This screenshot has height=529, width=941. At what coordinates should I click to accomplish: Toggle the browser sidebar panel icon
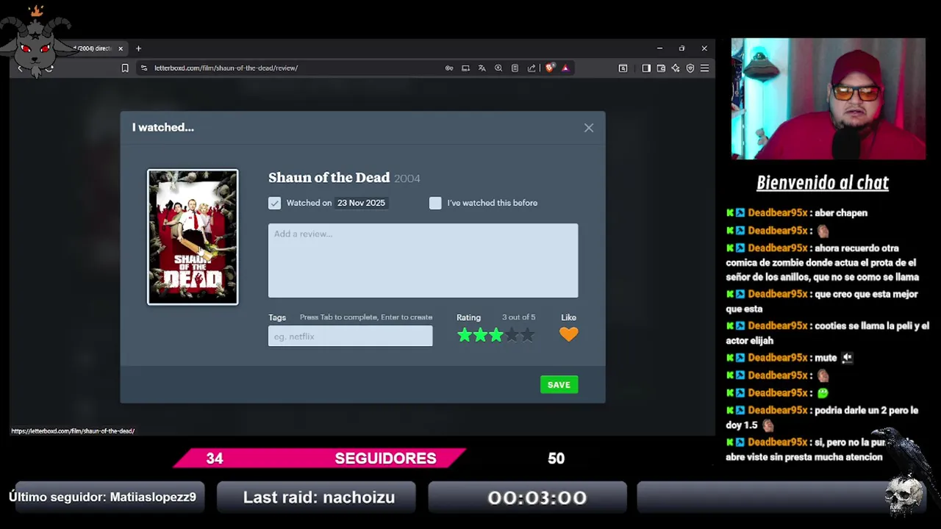[646, 68]
